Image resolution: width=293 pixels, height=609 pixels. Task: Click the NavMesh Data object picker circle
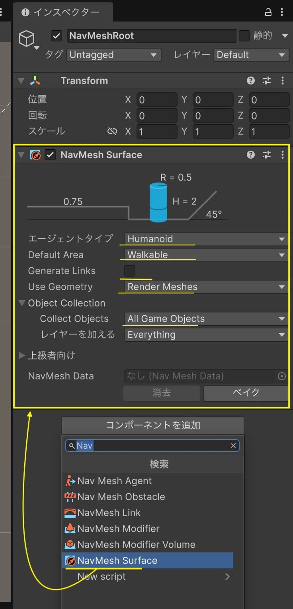(282, 376)
